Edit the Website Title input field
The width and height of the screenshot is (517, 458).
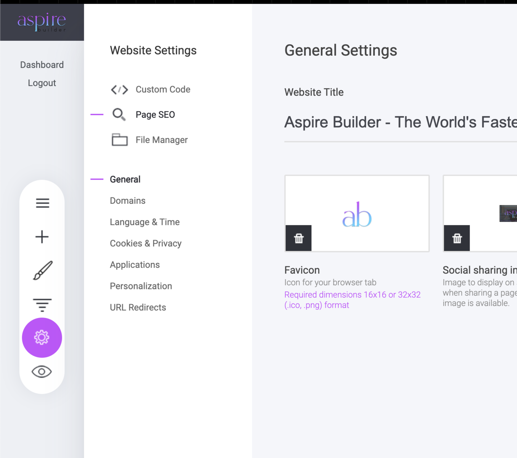[400, 123]
